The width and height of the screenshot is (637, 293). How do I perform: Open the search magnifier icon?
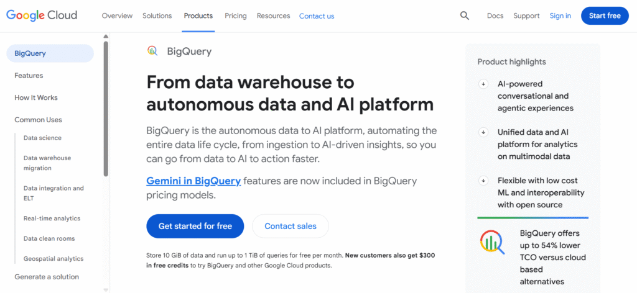pos(465,16)
